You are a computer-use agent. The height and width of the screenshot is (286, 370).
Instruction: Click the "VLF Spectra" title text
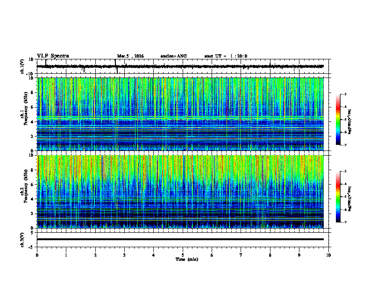[53, 56]
